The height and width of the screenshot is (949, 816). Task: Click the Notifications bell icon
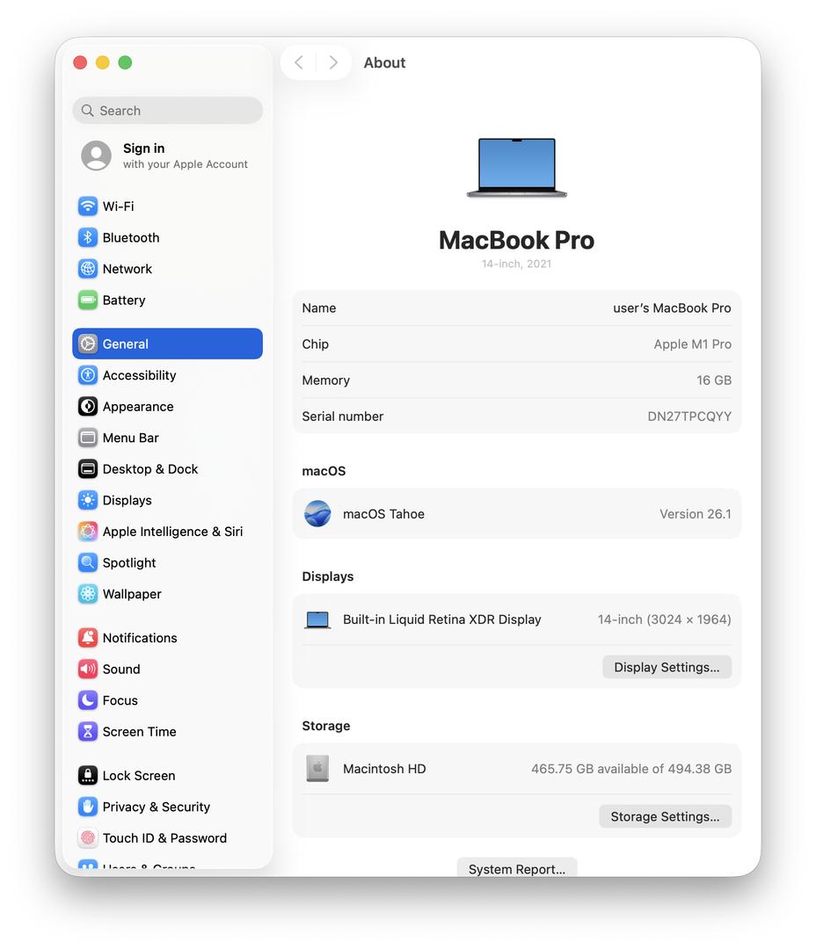pyautogui.click(x=88, y=637)
